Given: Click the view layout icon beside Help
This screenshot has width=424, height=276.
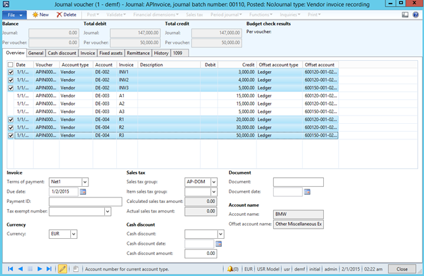Looking at the screenshot, I should click(404, 14).
